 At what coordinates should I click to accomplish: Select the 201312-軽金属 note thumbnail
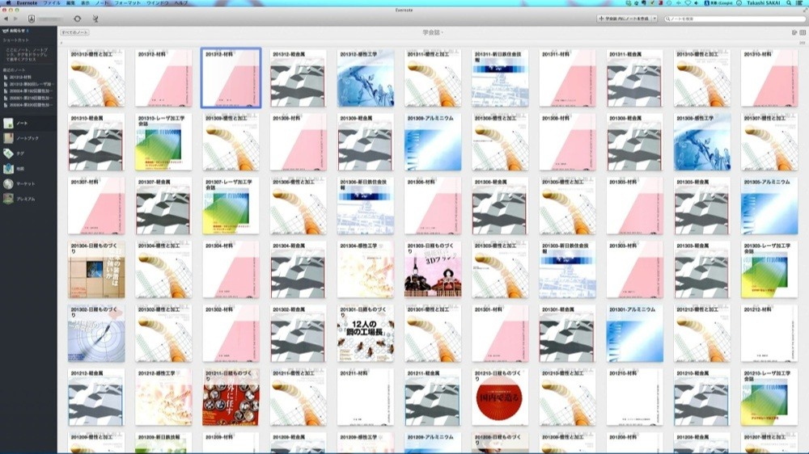point(298,78)
